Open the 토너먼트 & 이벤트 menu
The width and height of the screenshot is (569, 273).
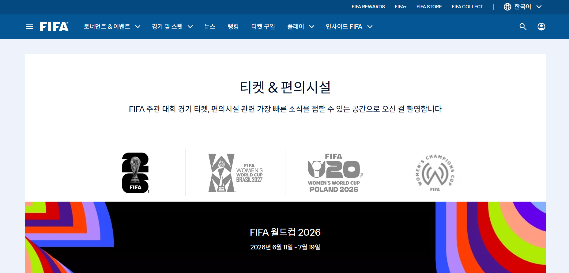click(107, 27)
